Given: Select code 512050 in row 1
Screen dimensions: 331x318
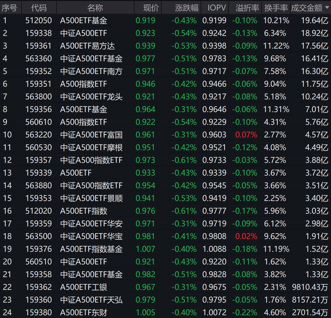Looking at the screenshot, I should (x=38, y=20).
